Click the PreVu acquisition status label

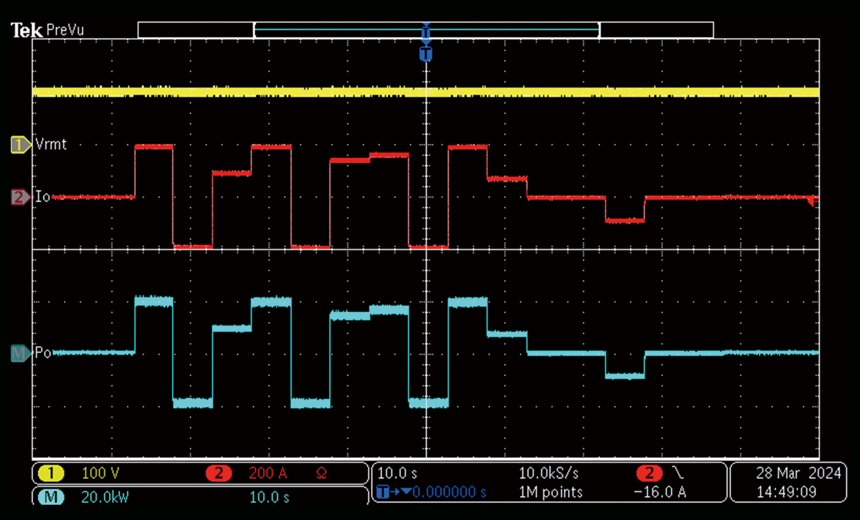[65, 30]
